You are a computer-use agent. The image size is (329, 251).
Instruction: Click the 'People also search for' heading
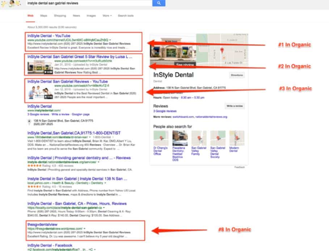(173, 127)
